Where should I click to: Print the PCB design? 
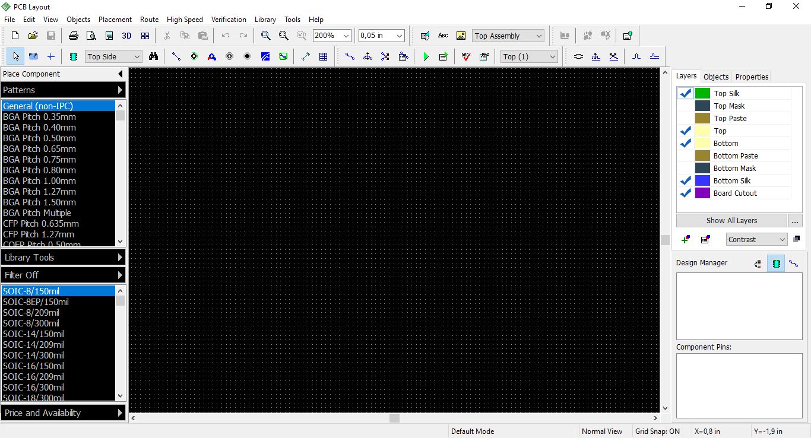point(73,36)
